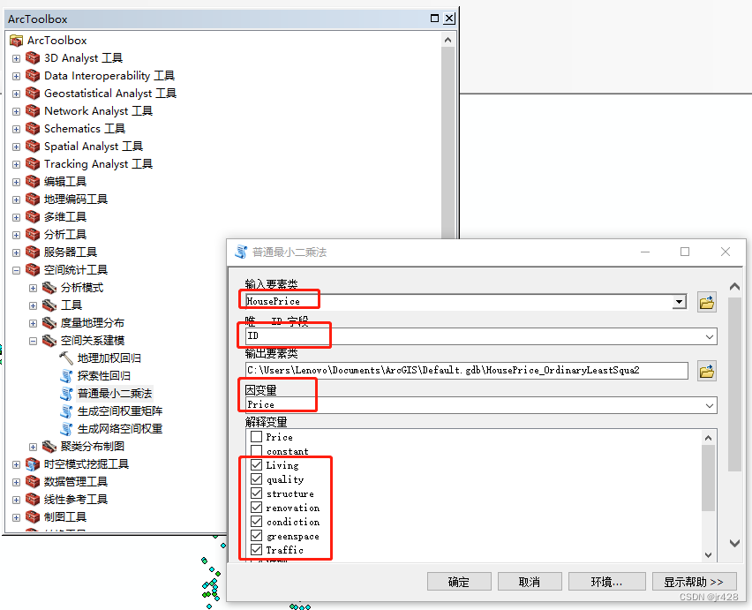Image resolution: width=752 pixels, height=610 pixels.
Task: Click the 地理加权回归 hammer tool icon
Action: [66, 358]
